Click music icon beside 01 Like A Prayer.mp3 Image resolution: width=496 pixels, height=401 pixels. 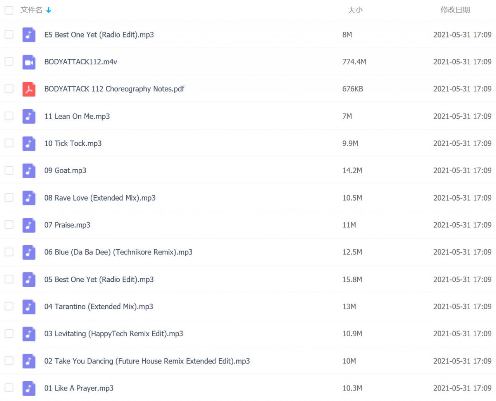(29, 388)
